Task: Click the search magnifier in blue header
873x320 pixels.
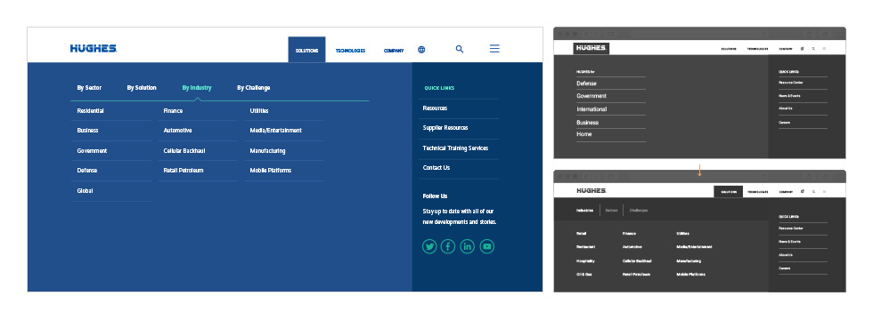Action: [x=460, y=49]
